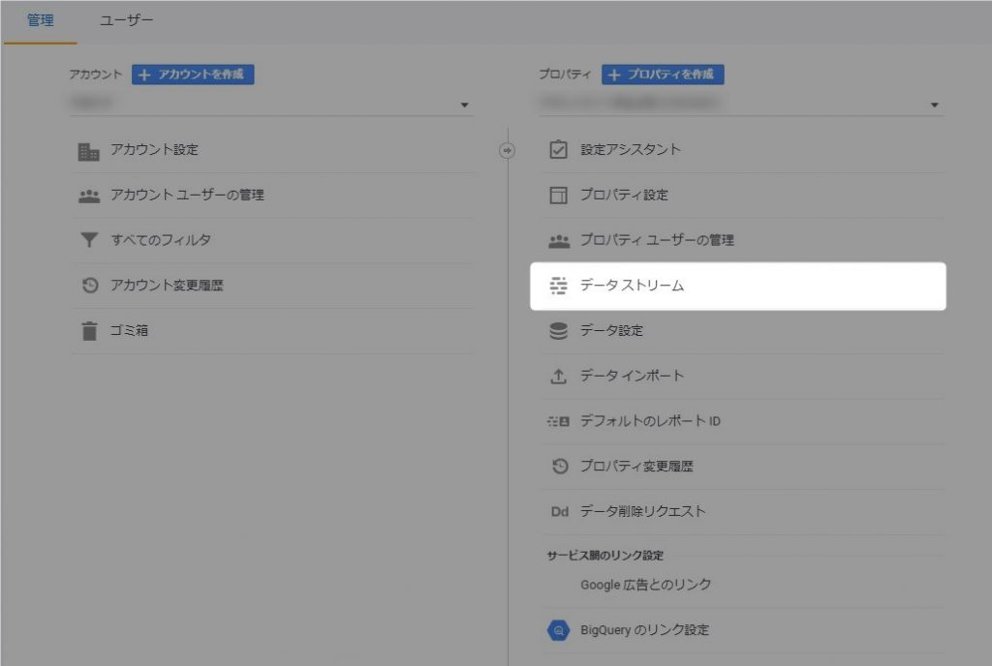The image size is (992, 666).
Task: Open Google 広告とのリンク settings
Action: pos(645,585)
